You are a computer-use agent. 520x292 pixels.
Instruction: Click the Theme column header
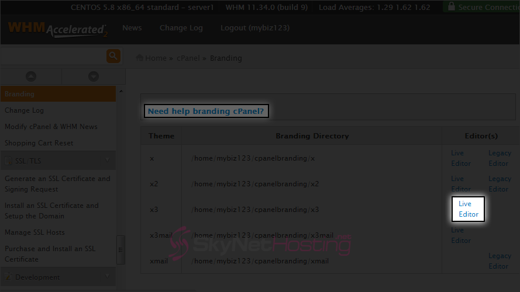click(161, 135)
